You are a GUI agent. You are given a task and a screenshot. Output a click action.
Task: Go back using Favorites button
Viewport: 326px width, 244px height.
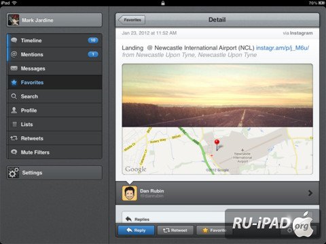(x=132, y=20)
